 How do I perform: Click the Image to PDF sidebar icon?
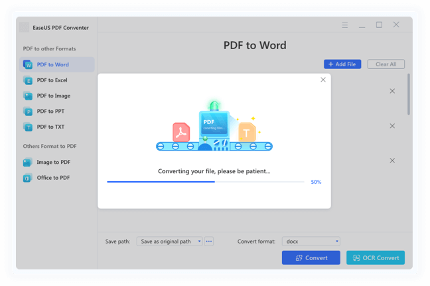point(28,162)
